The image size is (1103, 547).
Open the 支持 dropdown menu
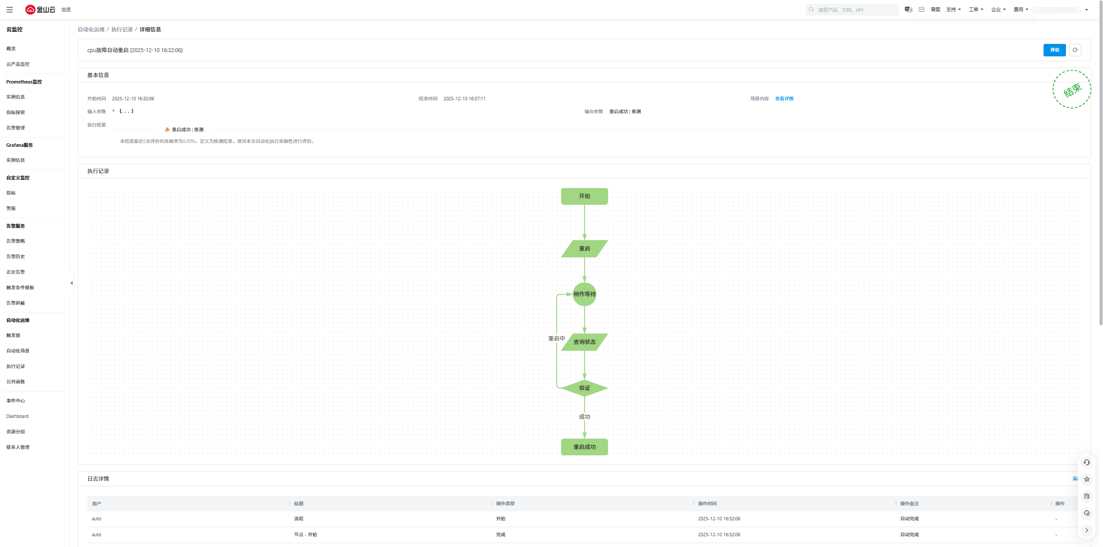click(x=953, y=9)
